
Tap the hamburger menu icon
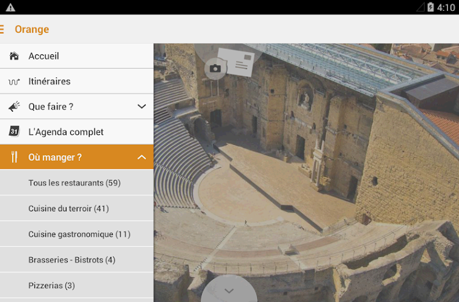[2, 29]
